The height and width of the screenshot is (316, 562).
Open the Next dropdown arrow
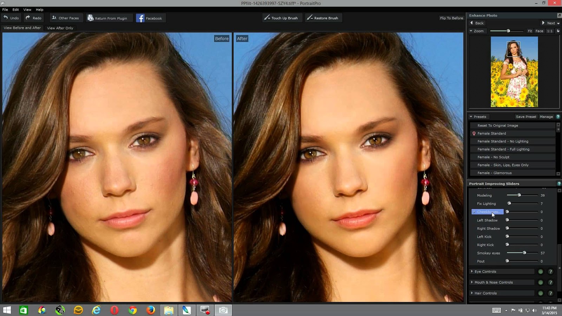point(558,23)
